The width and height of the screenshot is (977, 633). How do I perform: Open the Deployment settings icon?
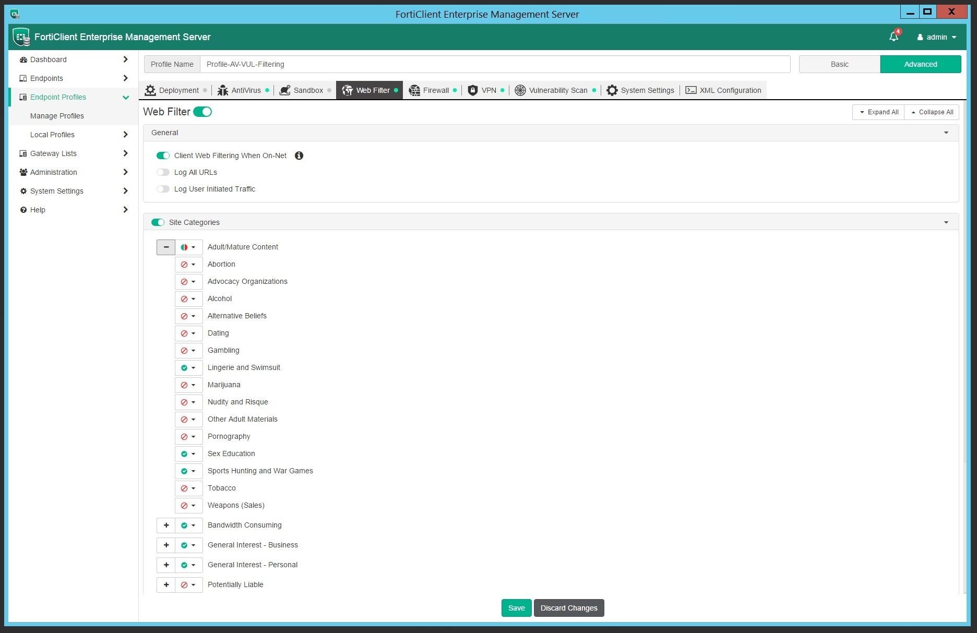point(150,90)
